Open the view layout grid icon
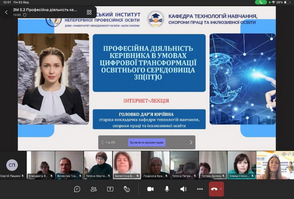294x199 pixels. (89, 12)
